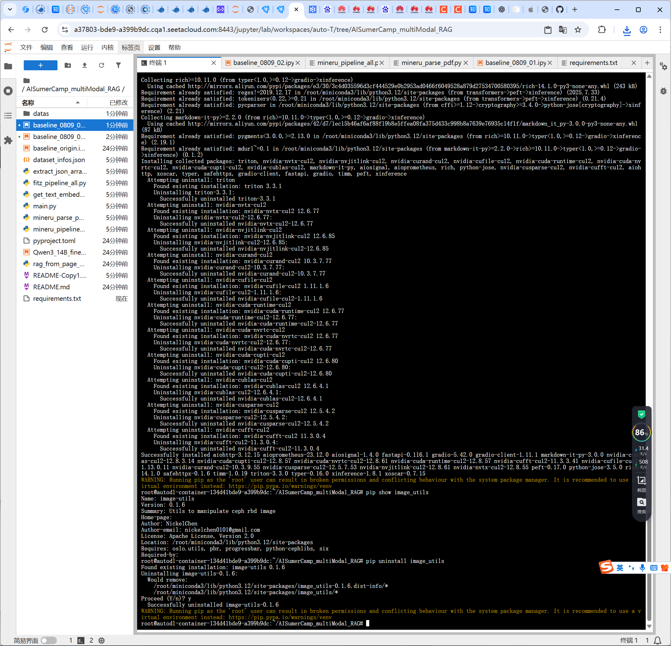The height and width of the screenshot is (646, 671).
Task: Open the debugger bug icon on right sidebar
Action: [x=664, y=91]
